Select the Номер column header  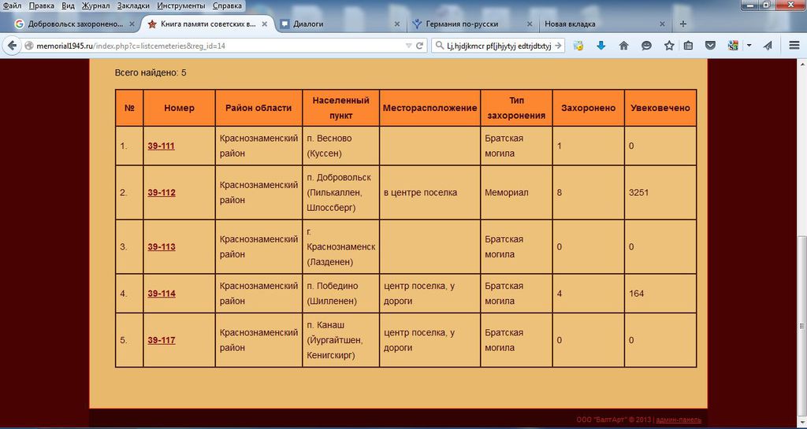click(179, 108)
